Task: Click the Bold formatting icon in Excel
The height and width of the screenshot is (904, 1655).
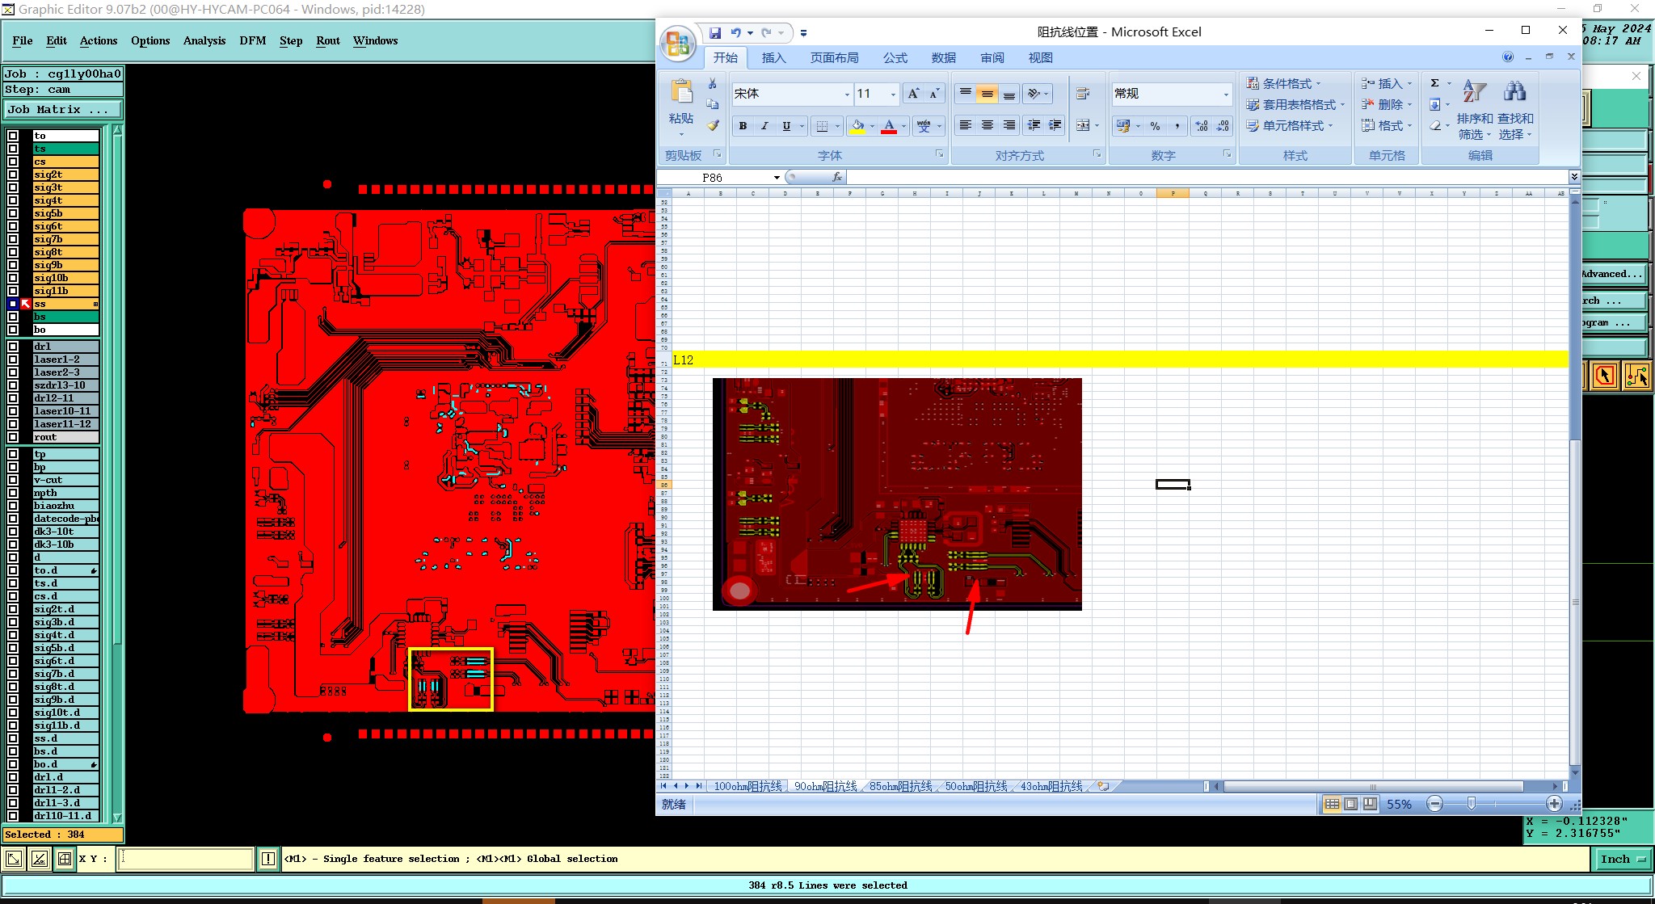Action: [743, 126]
